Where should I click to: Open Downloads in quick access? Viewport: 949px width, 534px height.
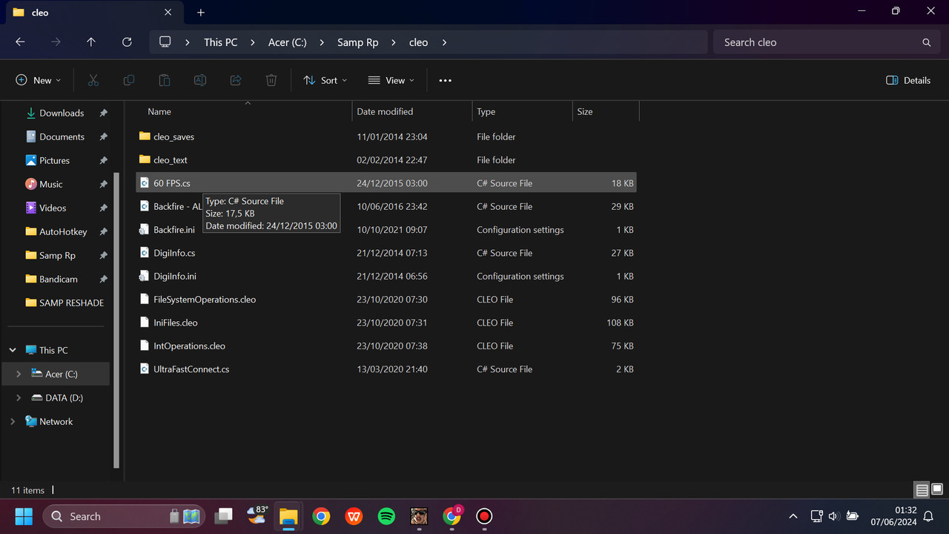coord(62,113)
